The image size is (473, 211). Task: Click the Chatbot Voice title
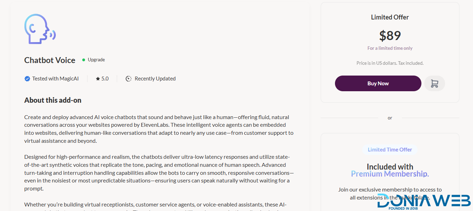pos(50,60)
